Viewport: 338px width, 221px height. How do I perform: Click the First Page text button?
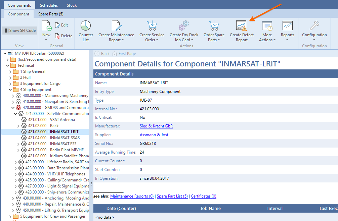(127, 54)
